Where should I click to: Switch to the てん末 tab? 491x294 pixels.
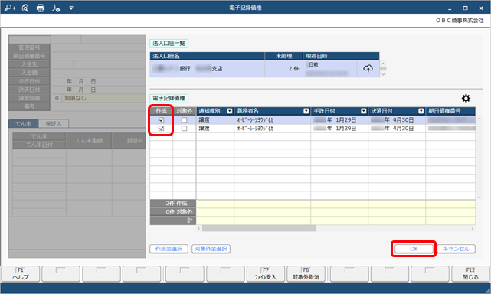(24, 124)
